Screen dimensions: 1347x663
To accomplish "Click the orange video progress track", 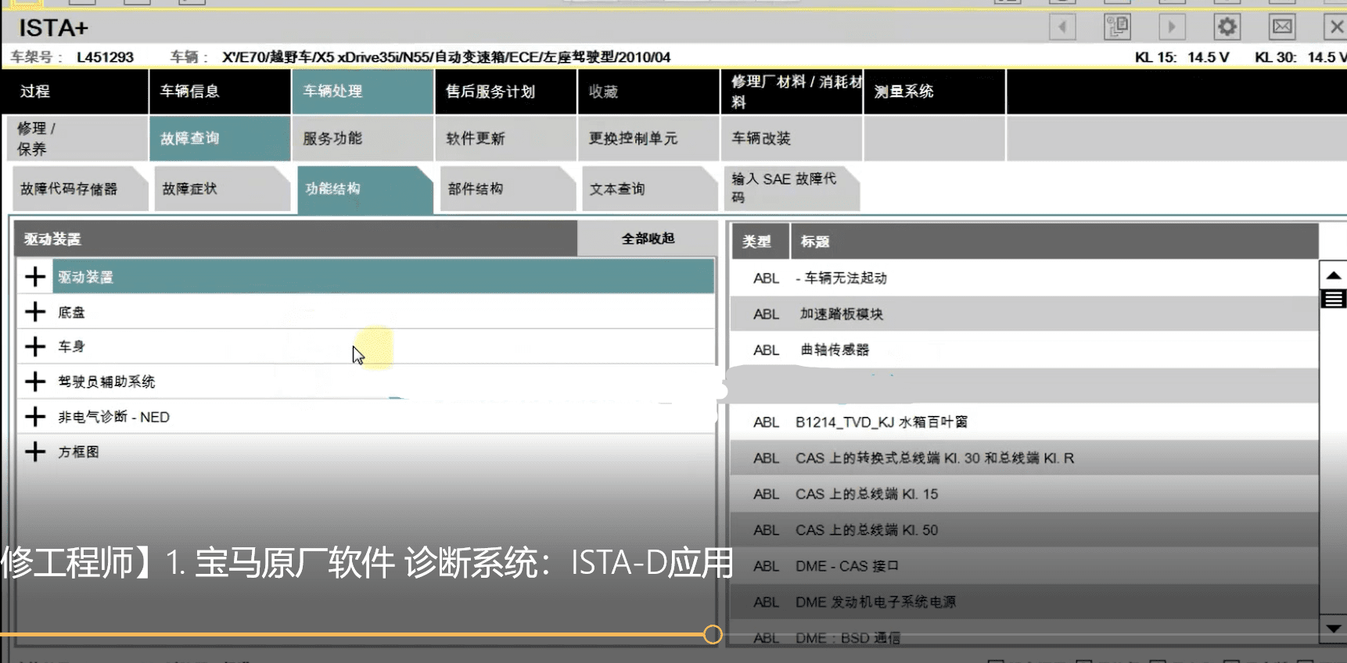I will click(352, 634).
